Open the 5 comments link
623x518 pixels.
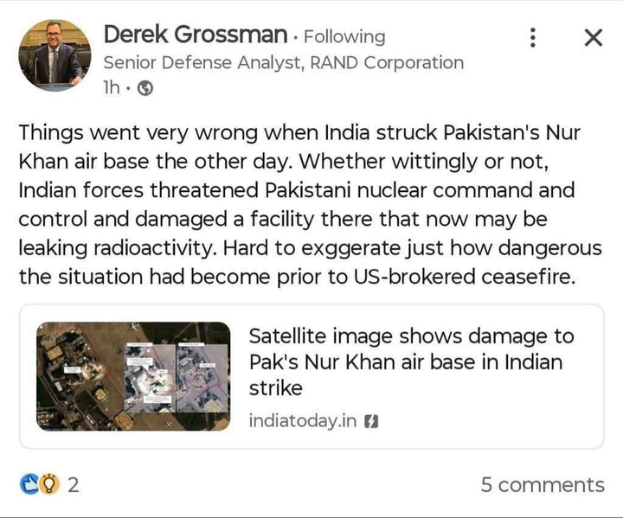pos(543,485)
